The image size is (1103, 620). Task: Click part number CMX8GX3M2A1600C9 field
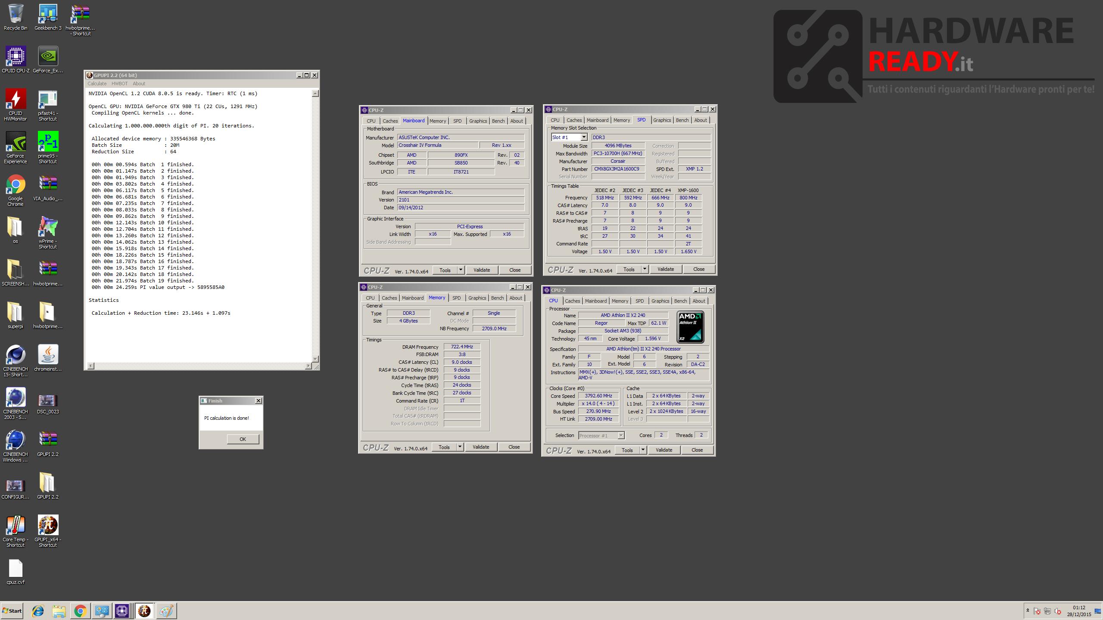618,169
